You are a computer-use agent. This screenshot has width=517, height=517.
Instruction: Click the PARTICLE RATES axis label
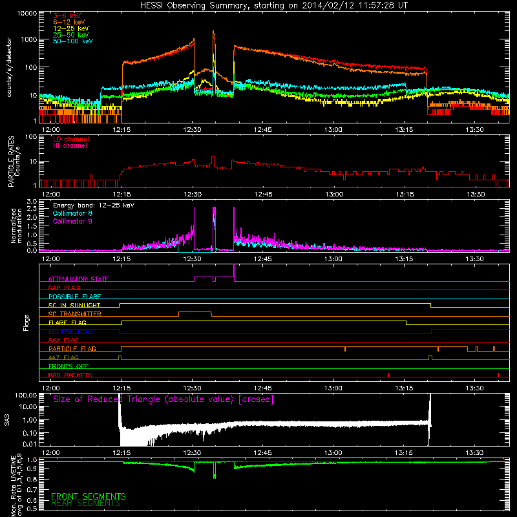click(14, 162)
